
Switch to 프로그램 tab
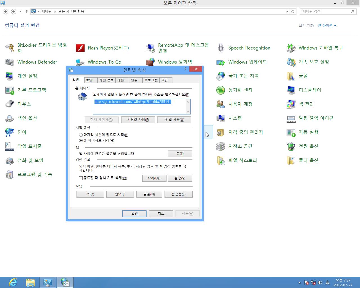tap(151, 80)
